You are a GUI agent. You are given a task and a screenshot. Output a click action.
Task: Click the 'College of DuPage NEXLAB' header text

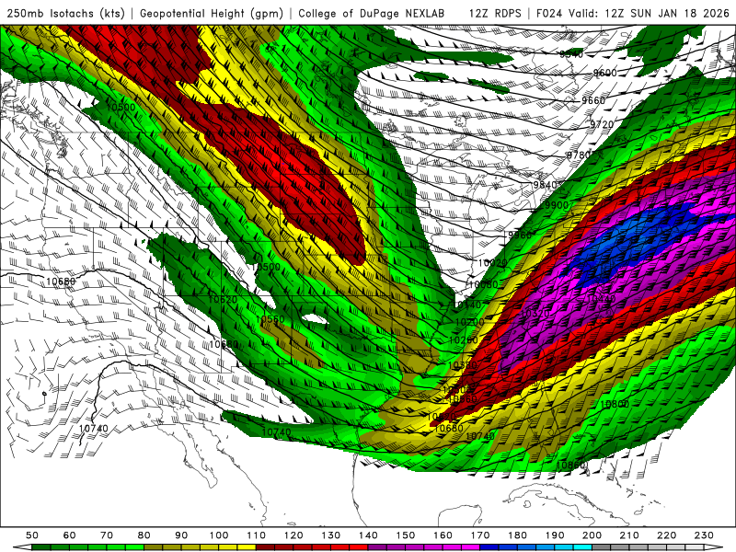click(x=372, y=13)
